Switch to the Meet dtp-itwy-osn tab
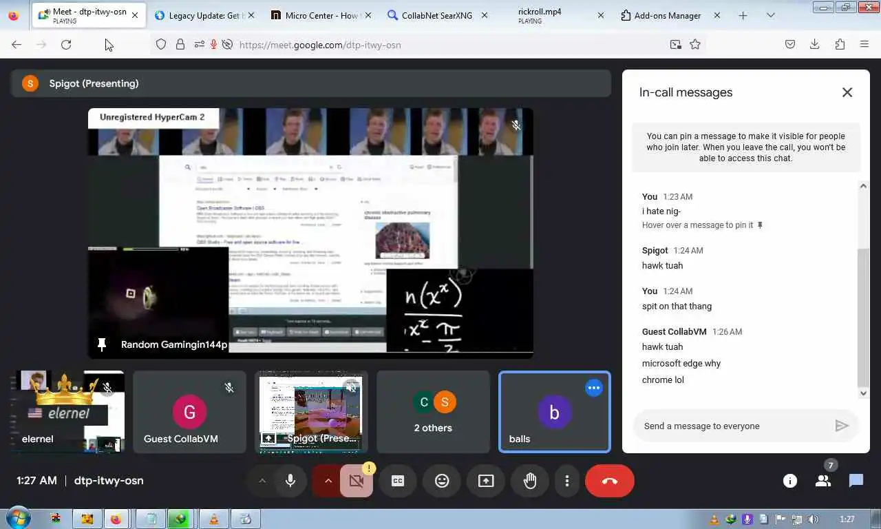This screenshot has width=881, height=529. point(89,15)
